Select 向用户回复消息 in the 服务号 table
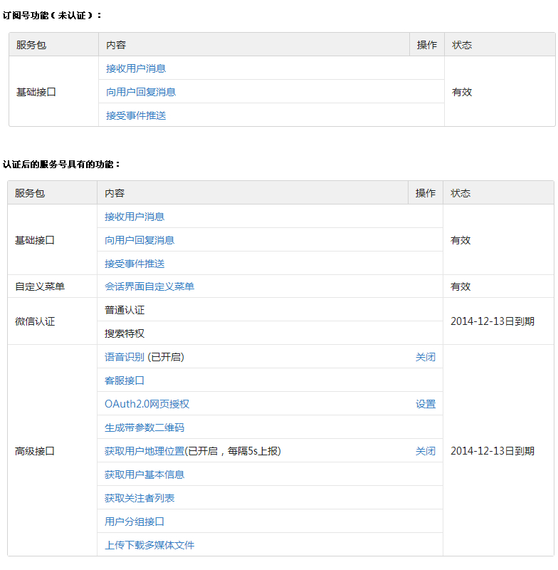Image resolution: width=558 pixels, height=570 pixels. coord(139,240)
